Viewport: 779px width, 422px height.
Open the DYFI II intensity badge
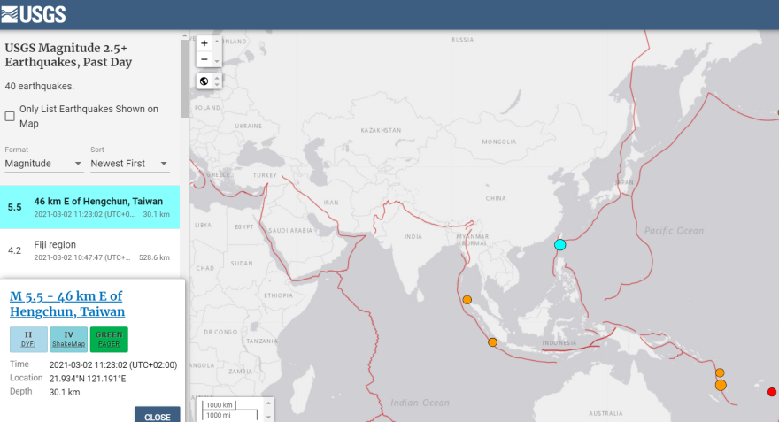(x=28, y=339)
